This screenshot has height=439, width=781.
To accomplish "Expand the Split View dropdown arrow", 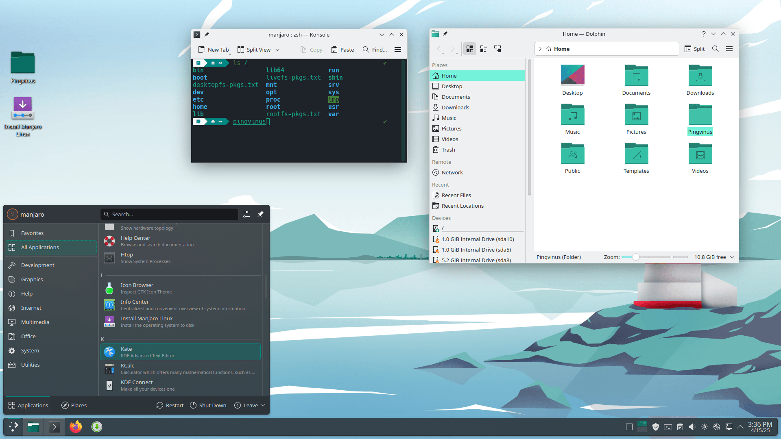I will click(x=277, y=50).
